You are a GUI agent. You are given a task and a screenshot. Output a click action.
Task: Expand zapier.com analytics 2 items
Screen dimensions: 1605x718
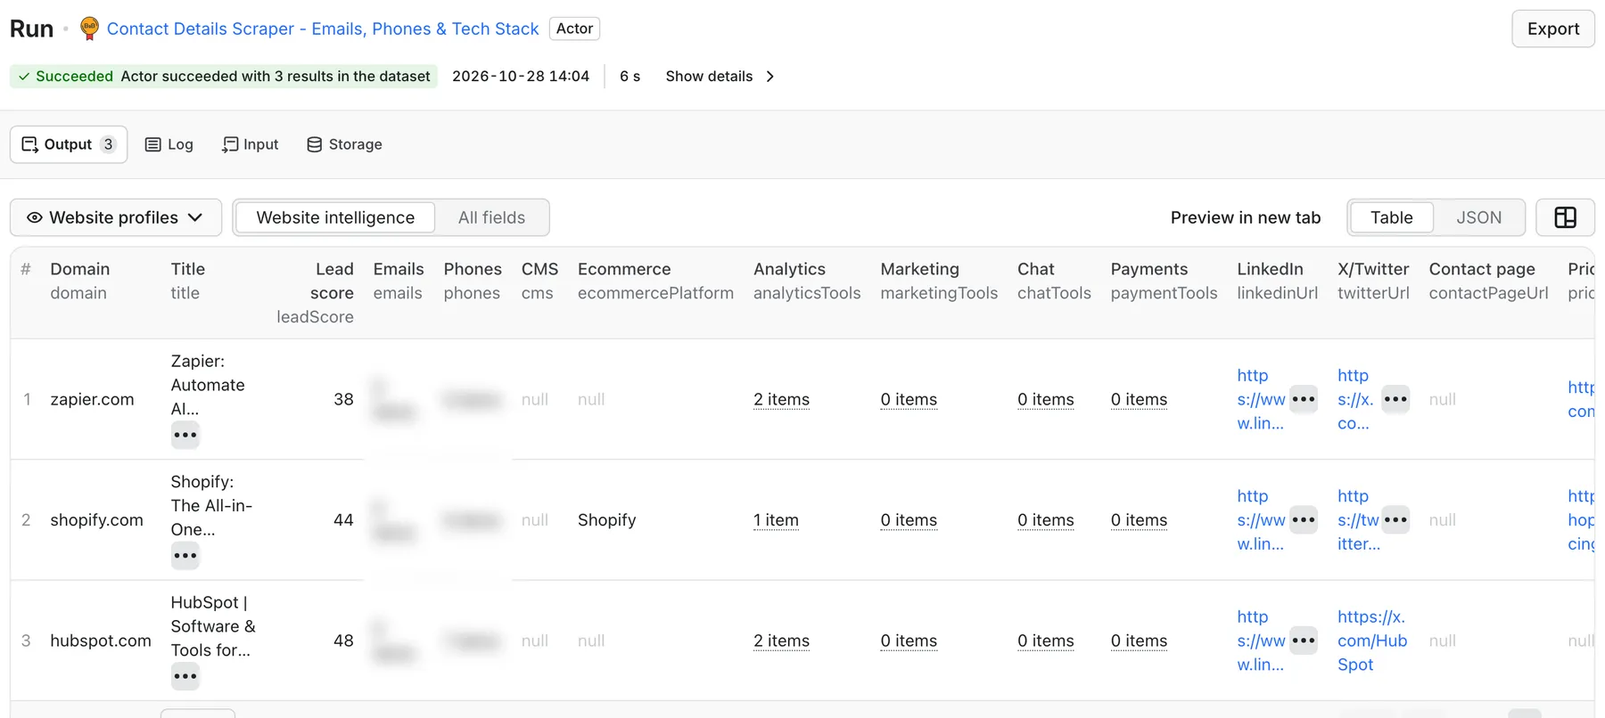tap(781, 399)
